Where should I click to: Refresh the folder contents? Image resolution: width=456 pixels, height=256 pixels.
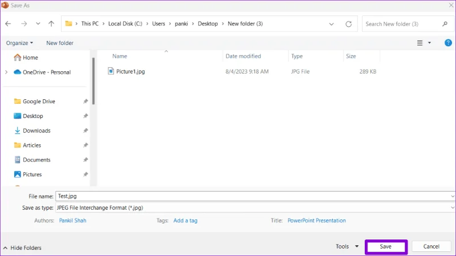click(x=348, y=24)
